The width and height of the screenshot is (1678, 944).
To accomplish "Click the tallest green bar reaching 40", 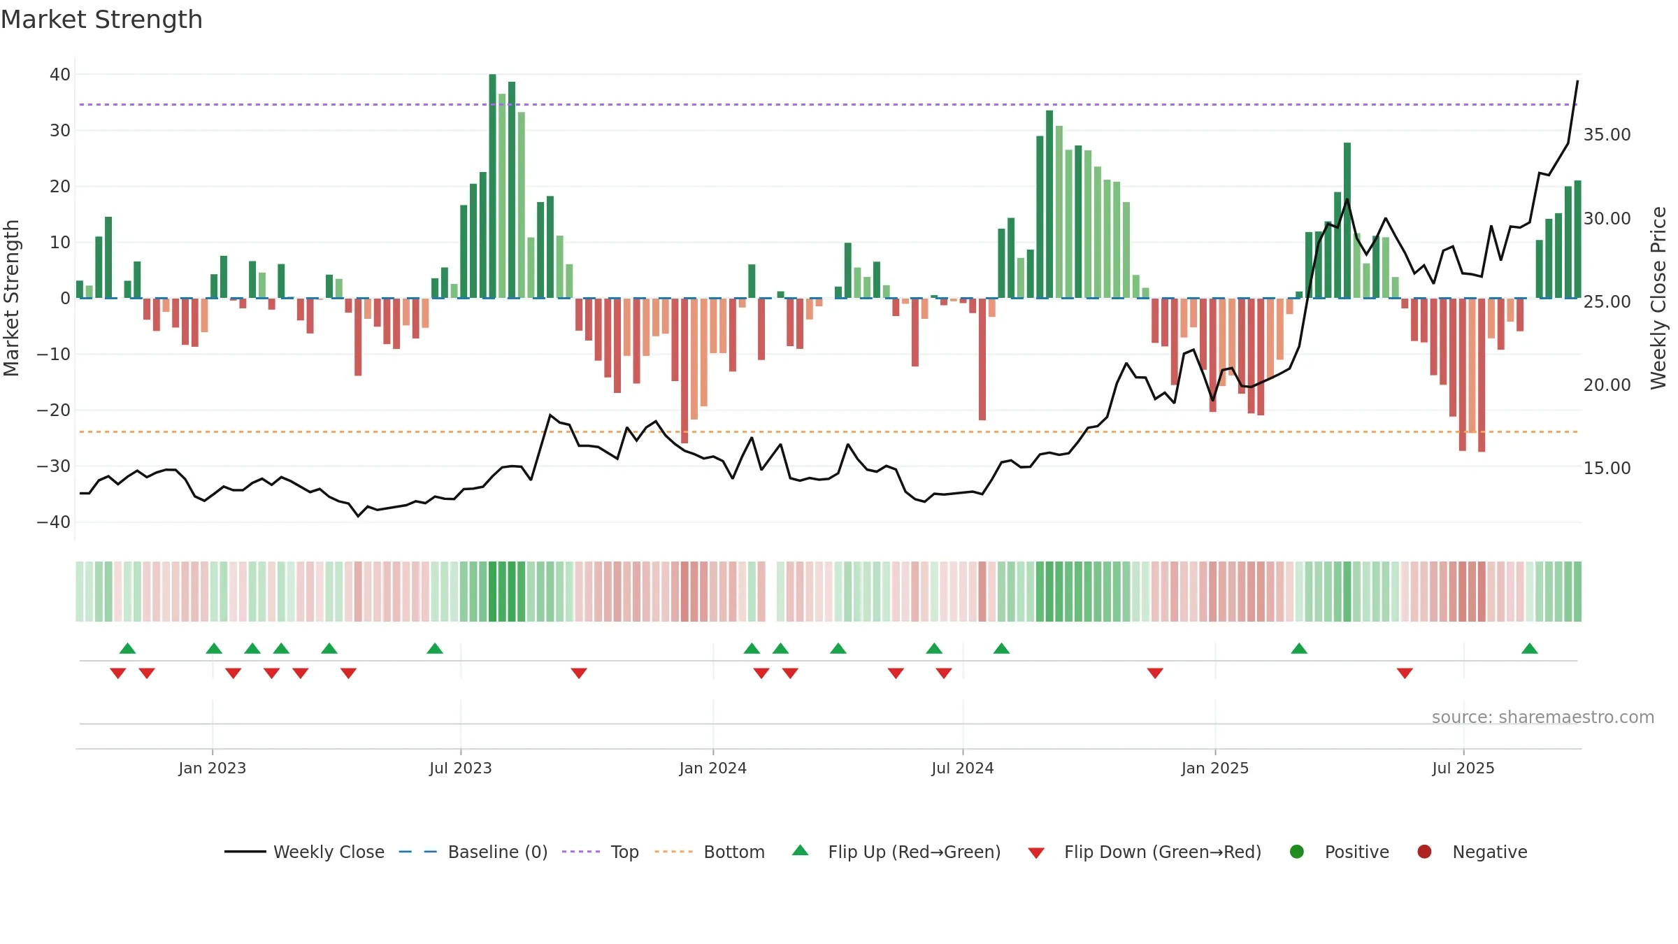I will point(492,186).
